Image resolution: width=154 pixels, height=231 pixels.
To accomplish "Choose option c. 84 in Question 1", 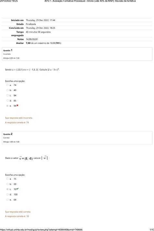I will 7,96.
